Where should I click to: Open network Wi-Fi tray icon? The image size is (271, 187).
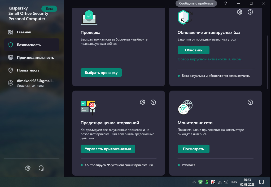(x=220, y=182)
